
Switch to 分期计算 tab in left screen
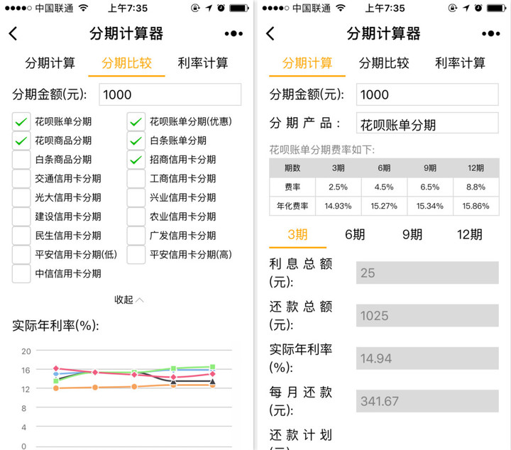(50, 63)
